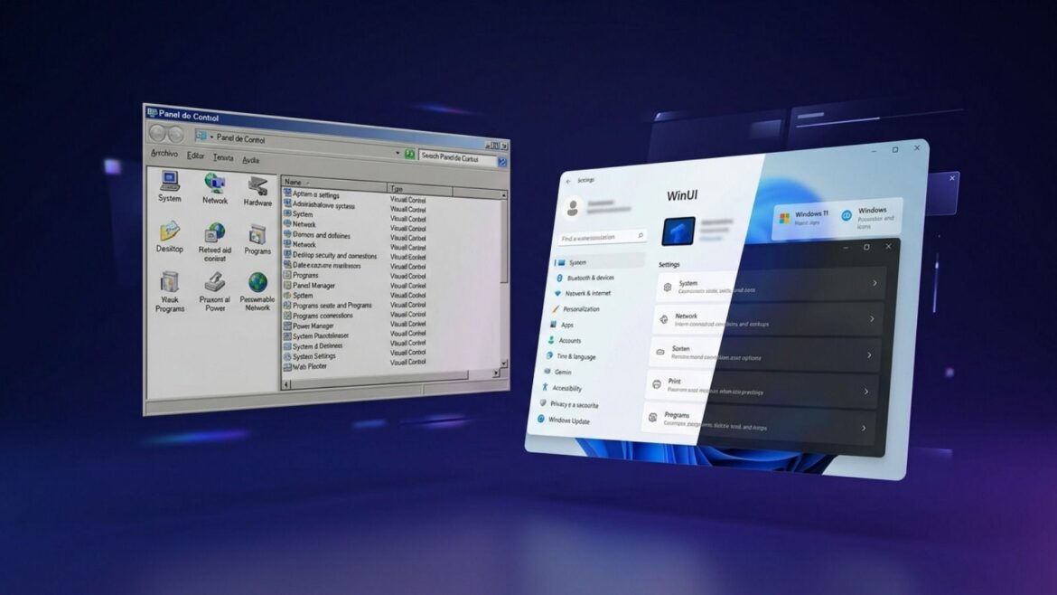Click the Settings search field
The width and height of the screenshot is (1057, 595).
[602, 237]
